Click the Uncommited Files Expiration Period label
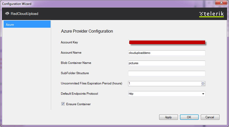This screenshot has height=127, width=229. click(x=91, y=83)
